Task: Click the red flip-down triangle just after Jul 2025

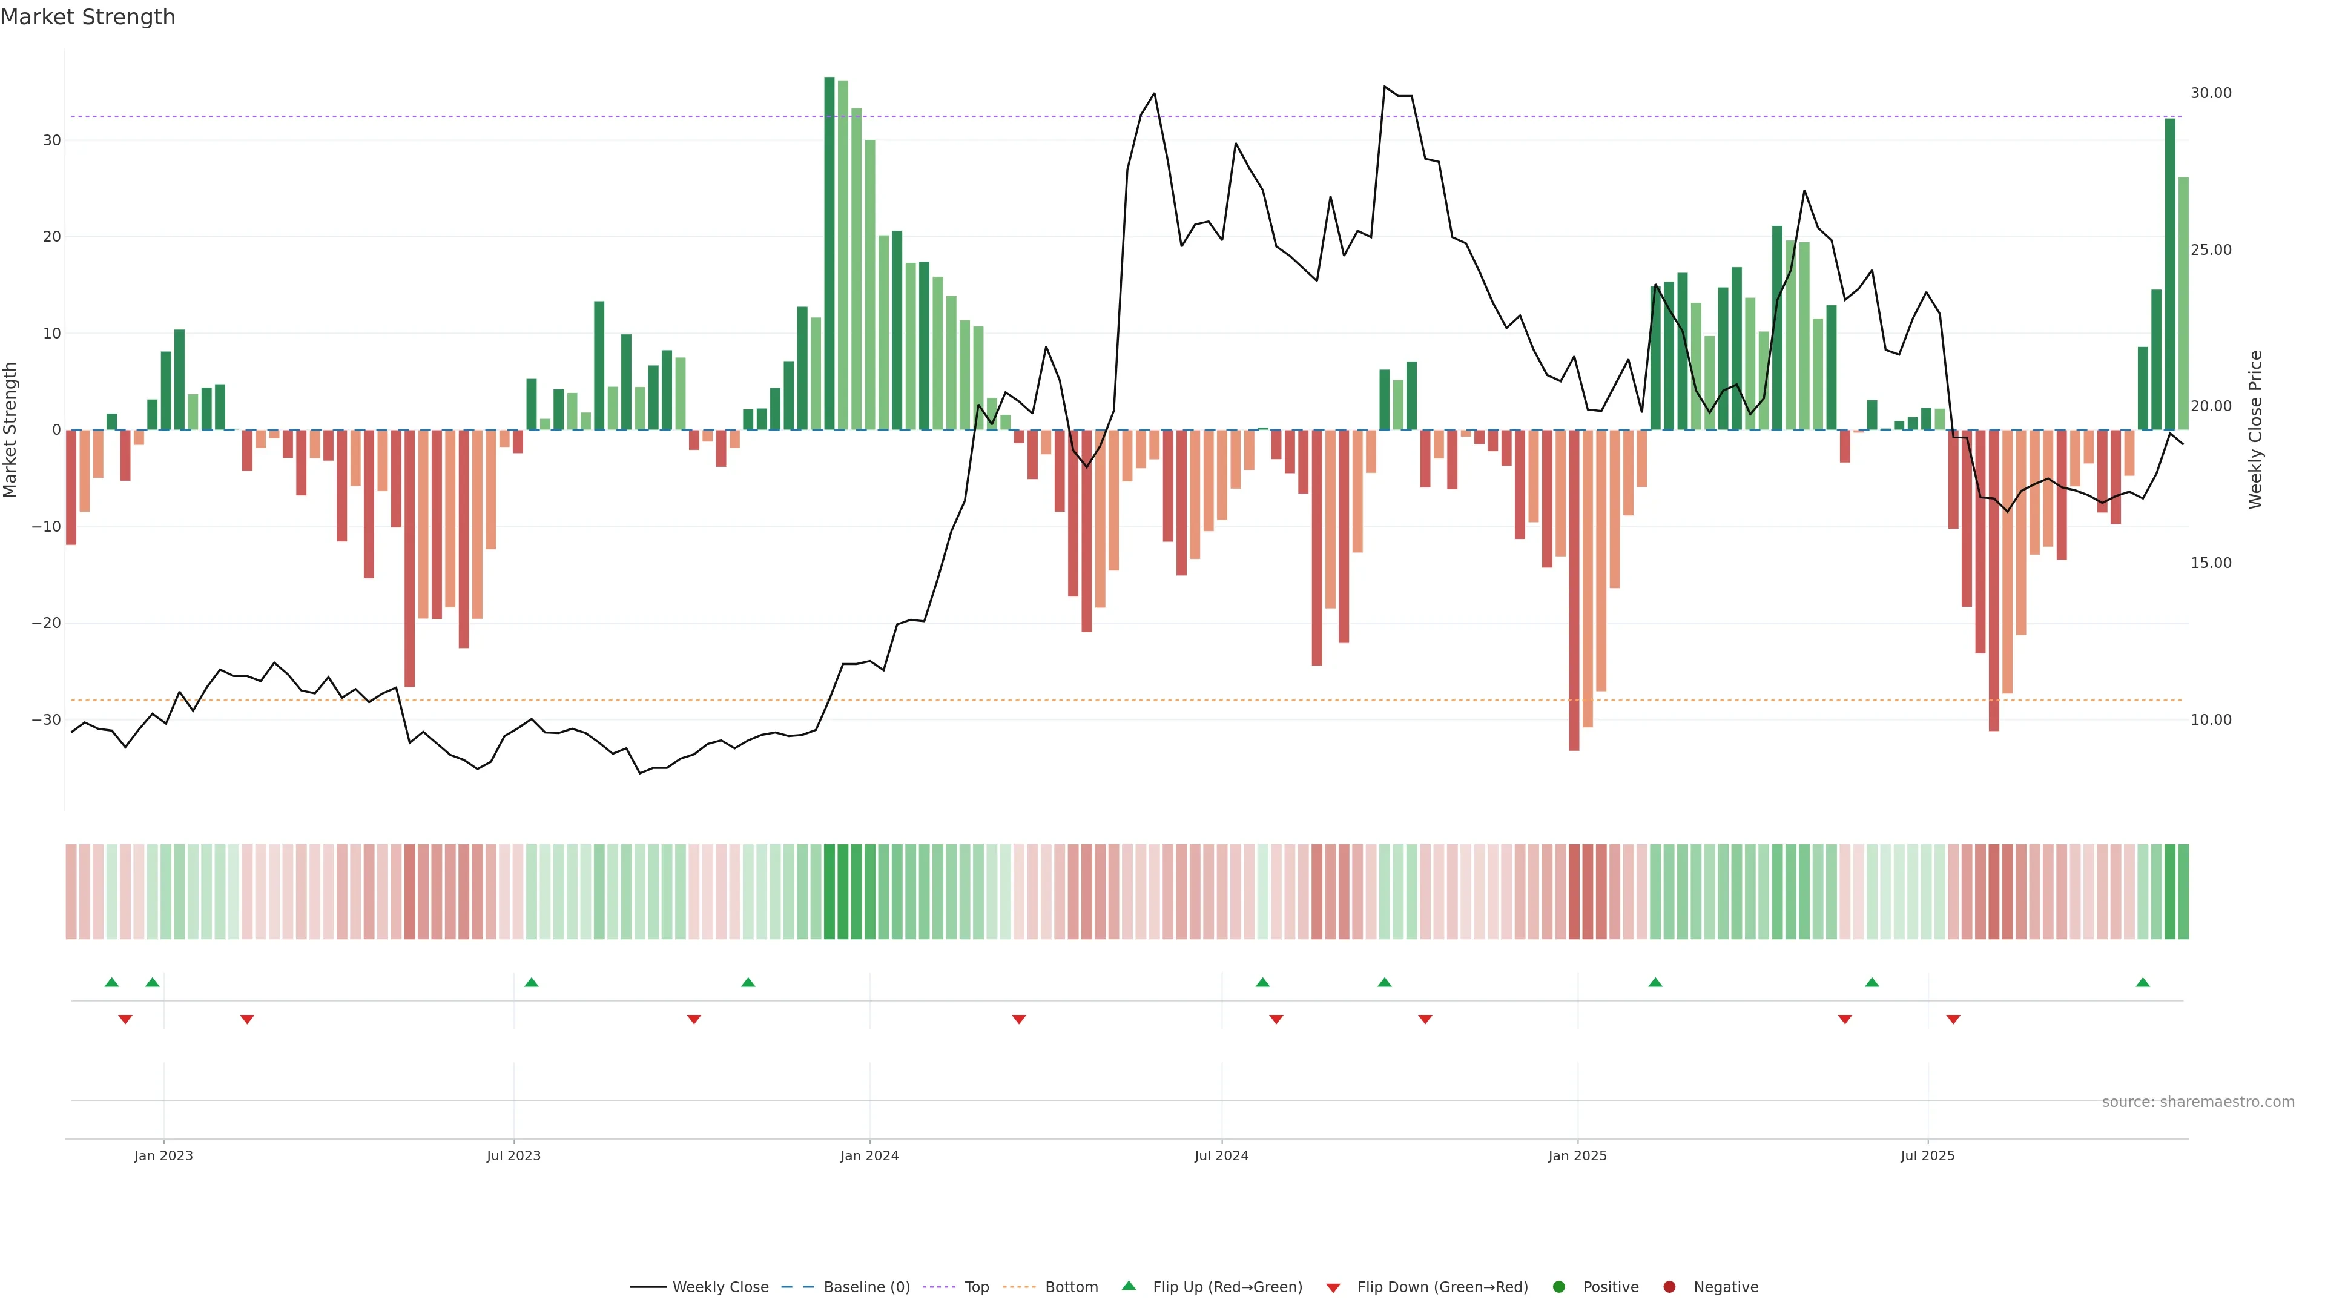Action: pyautogui.click(x=1953, y=1019)
